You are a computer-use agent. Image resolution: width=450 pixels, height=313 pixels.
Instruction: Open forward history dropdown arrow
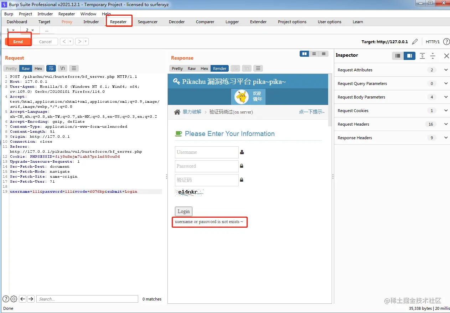click(86, 41)
